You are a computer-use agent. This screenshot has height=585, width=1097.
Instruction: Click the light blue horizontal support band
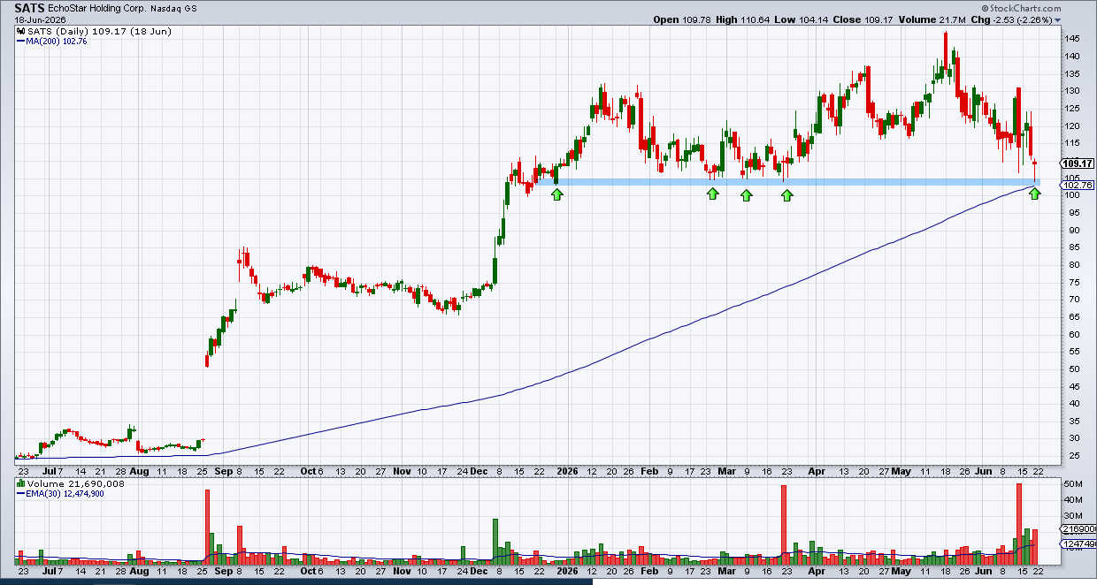(x=796, y=182)
